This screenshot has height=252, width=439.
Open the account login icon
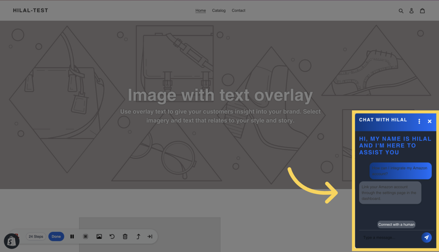(411, 11)
